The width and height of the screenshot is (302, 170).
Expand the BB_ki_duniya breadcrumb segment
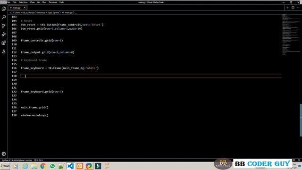tap(28, 13)
